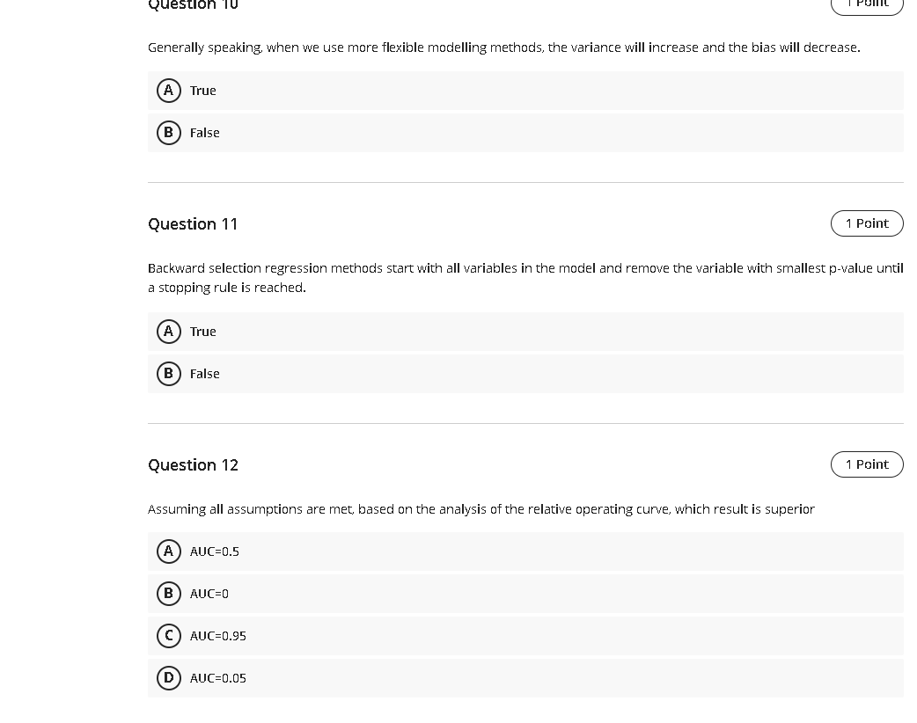Click the circled D icon beside AUC=0.05
The image size is (917, 723).
tap(168, 677)
